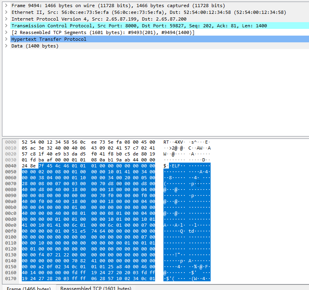Expand the Ethernet II layer arrow

point(6,12)
